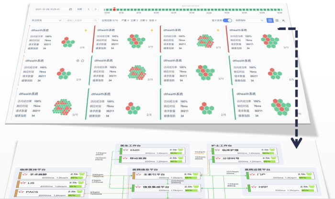Click the 240rpm 1800ms link label

click(x=98, y=175)
